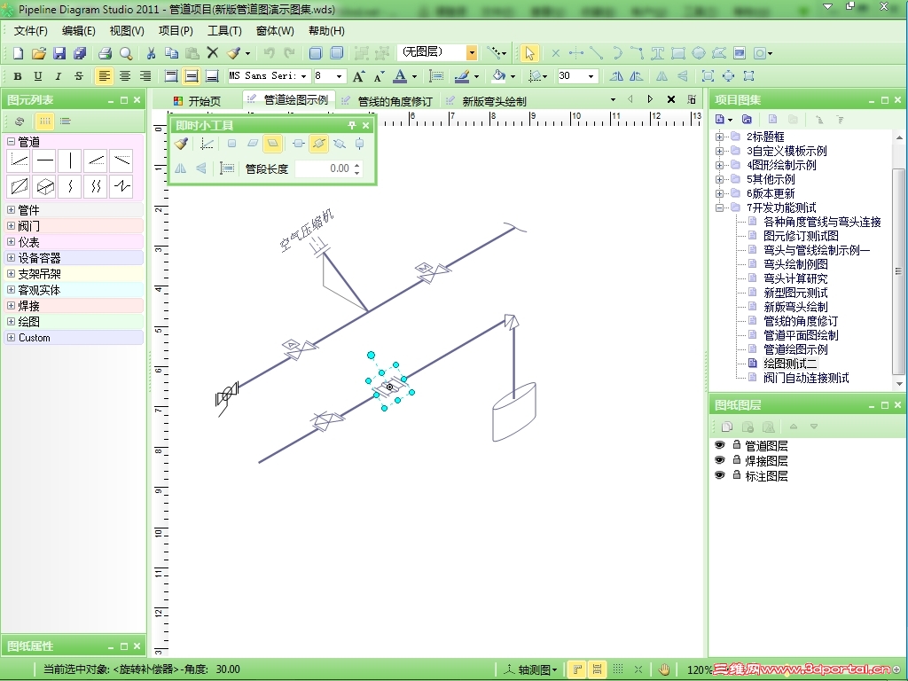Viewport: 908px width, 681px height.
Task: Select the pointer arrow tool
Action: coord(528,53)
